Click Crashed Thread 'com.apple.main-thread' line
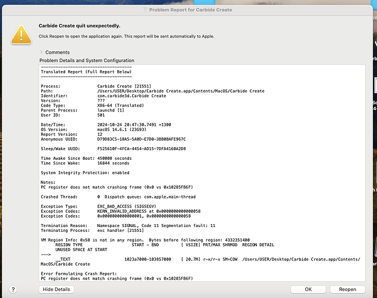377x298 pixels. tap(118, 197)
